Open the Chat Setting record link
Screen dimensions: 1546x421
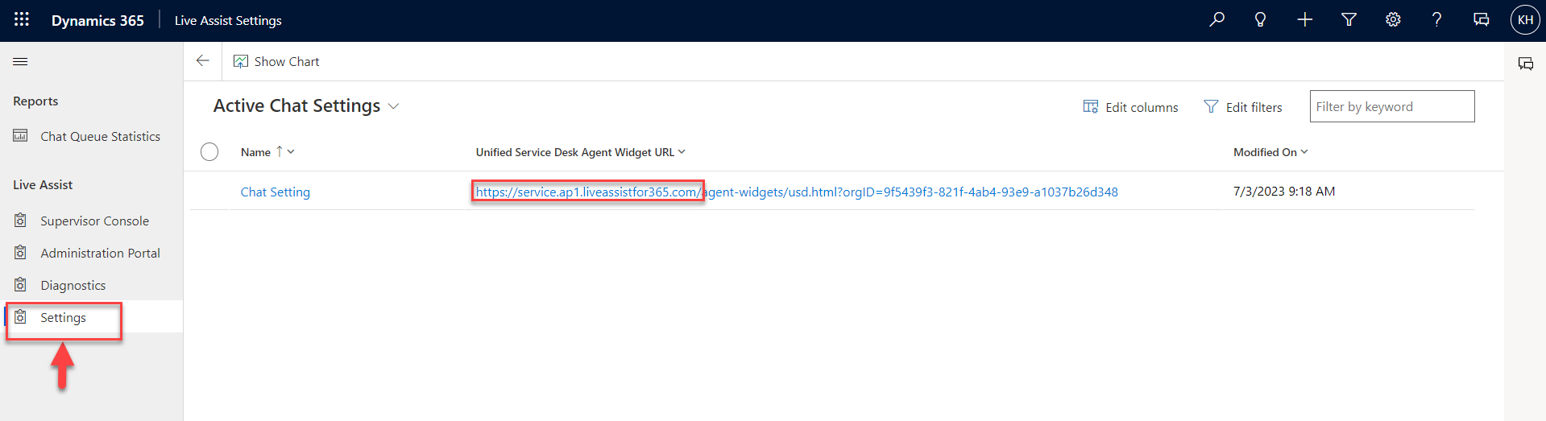[276, 192]
